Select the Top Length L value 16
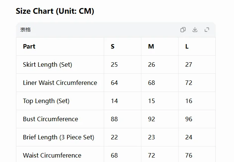 click(x=189, y=101)
